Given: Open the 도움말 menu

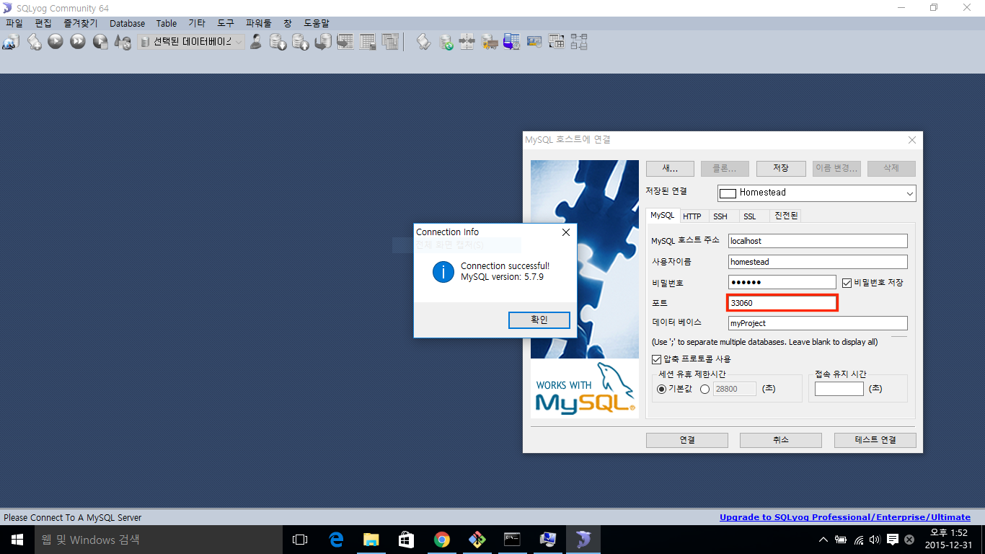Looking at the screenshot, I should 316,24.
